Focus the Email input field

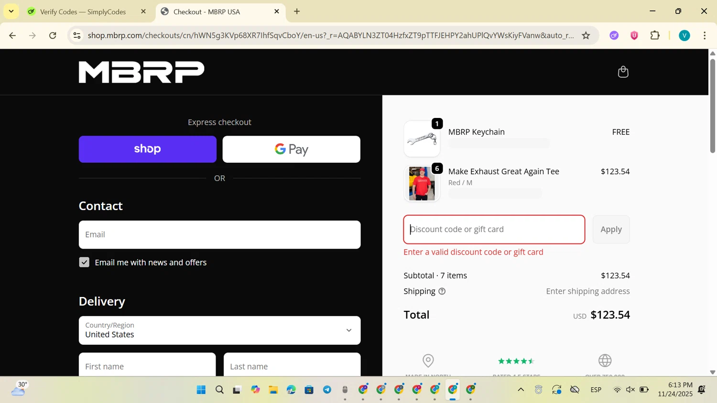(x=219, y=234)
